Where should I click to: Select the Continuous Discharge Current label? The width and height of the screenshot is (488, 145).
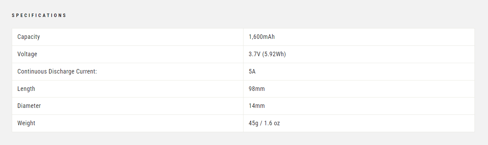[57, 71]
